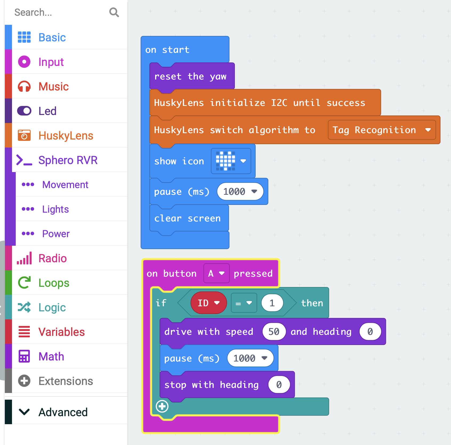
Task: Open the Logic category label
Action: tap(52, 307)
